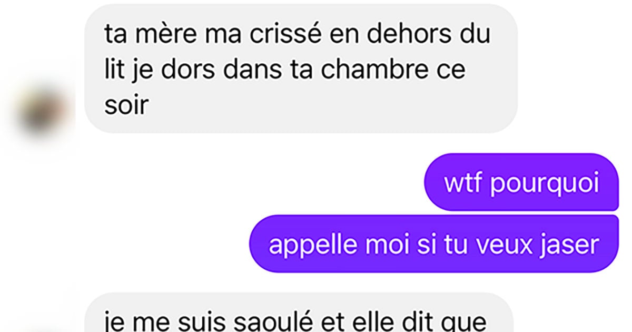This screenshot has height=332, width=632.
Task: Click the word 'lit' in first message
Action: [x=112, y=70]
